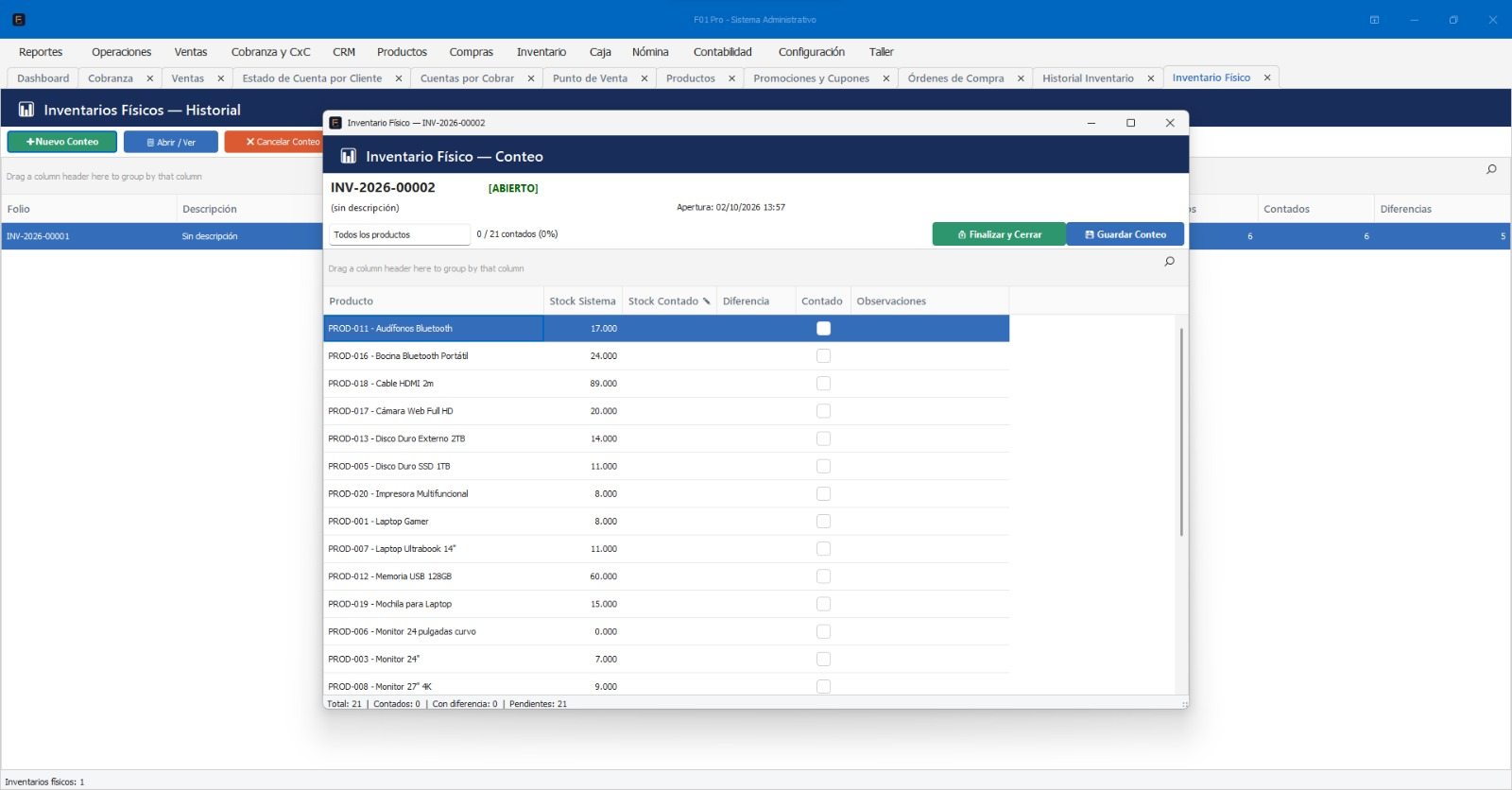This screenshot has height=790, width=1512.
Task: Click the Stock Contado column edit pencil icon
Action: tap(706, 301)
